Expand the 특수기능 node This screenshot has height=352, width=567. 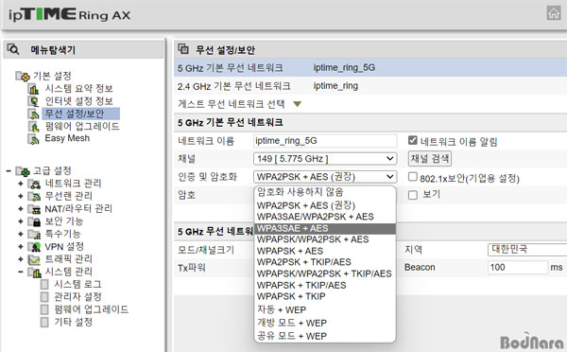click(x=20, y=234)
